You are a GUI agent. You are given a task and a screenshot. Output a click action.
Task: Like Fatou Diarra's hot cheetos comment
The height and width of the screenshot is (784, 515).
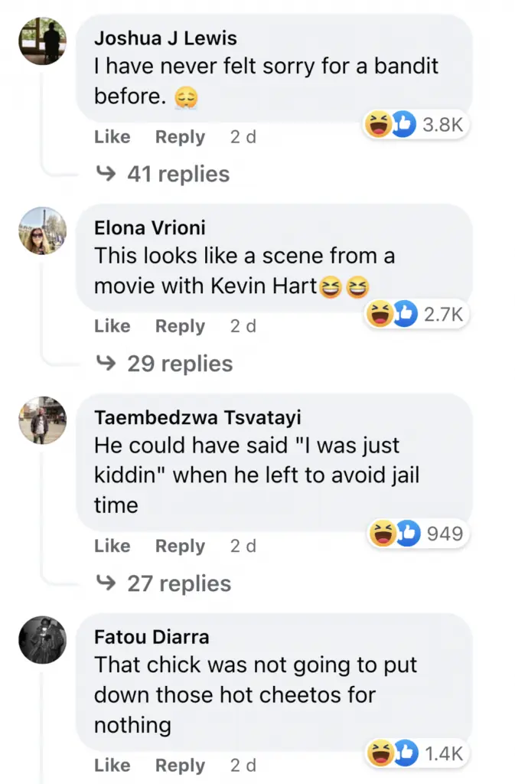[x=112, y=766]
